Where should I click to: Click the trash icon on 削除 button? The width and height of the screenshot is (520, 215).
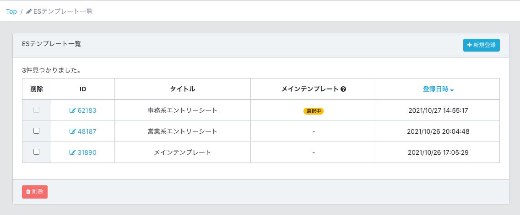[x=28, y=192]
